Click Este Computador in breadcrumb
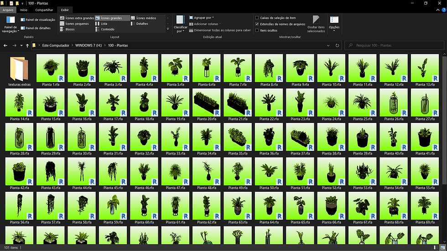Image resolution: width=447 pixels, height=251 pixels. click(56, 46)
